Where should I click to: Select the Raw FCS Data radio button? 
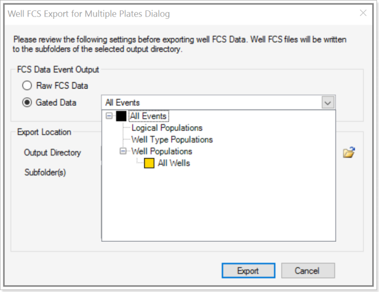coord(26,86)
